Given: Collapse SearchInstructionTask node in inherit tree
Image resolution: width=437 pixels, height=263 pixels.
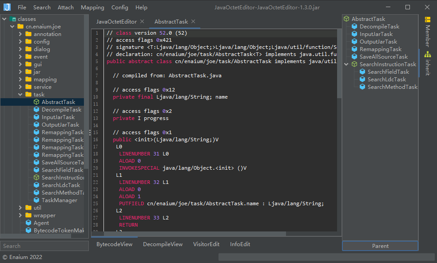Looking at the screenshot, I should (x=346, y=64).
